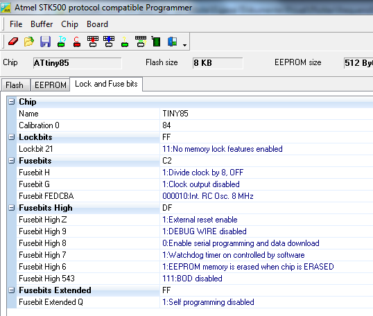Click the Fusebits C2 value
Image resolution: width=373 pixels, height=316 pixels.
point(167,161)
